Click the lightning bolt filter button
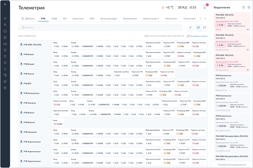The height and width of the screenshot is (168, 253). [191, 27]
